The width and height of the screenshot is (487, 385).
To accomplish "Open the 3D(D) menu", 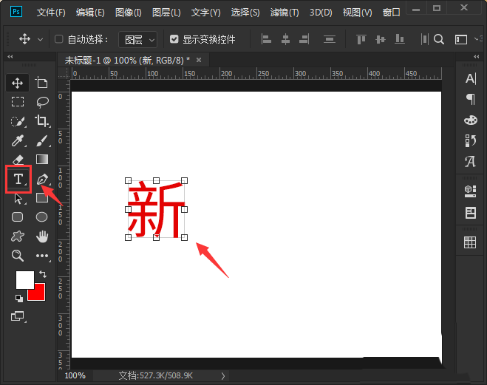I will (321, 13).
